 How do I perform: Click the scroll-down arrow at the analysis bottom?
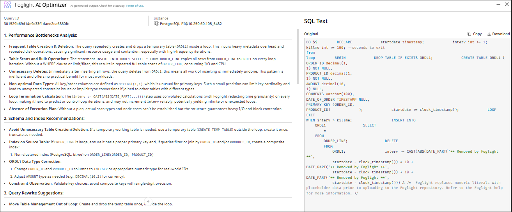point(148,201)
